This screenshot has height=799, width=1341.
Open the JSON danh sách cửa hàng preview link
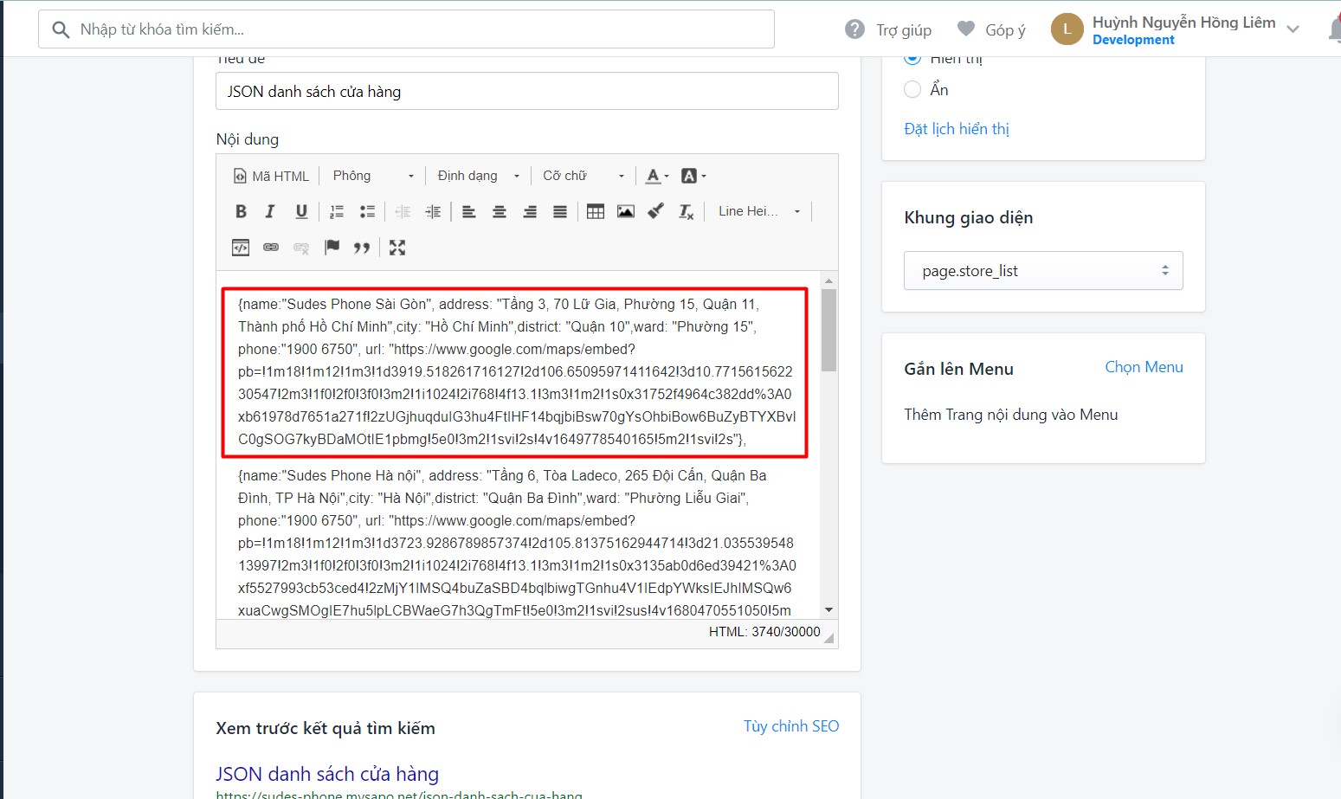pyautogui.click(x=327, y=774)
